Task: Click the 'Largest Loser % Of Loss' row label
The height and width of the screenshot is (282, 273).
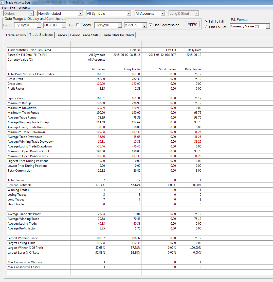Action: pyautogui.click(x=23, y=253)
